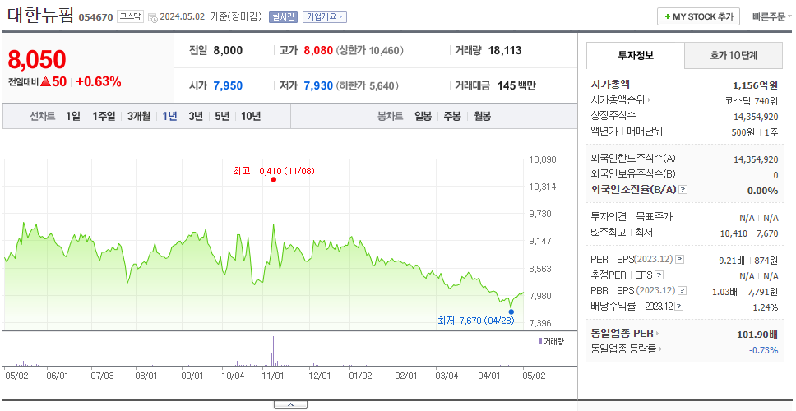The image size is (796, 411).
Task: Open the 동일업종 등락률 link
Action: tap(627, 349)
